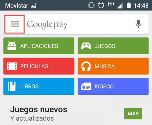Viewport: 152px width, 125px height.
Task: Tap the battery indicator in status bar
Action: point(129,5)
